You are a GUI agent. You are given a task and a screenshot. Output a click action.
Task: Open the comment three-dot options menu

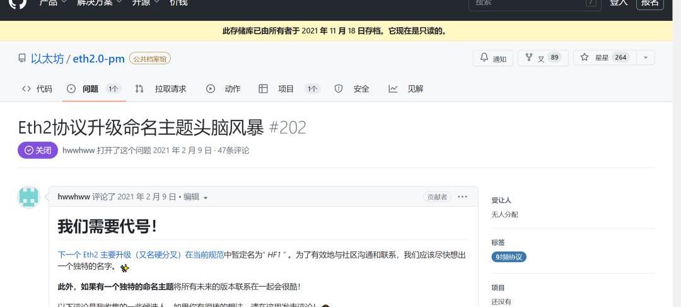[463, 197]
